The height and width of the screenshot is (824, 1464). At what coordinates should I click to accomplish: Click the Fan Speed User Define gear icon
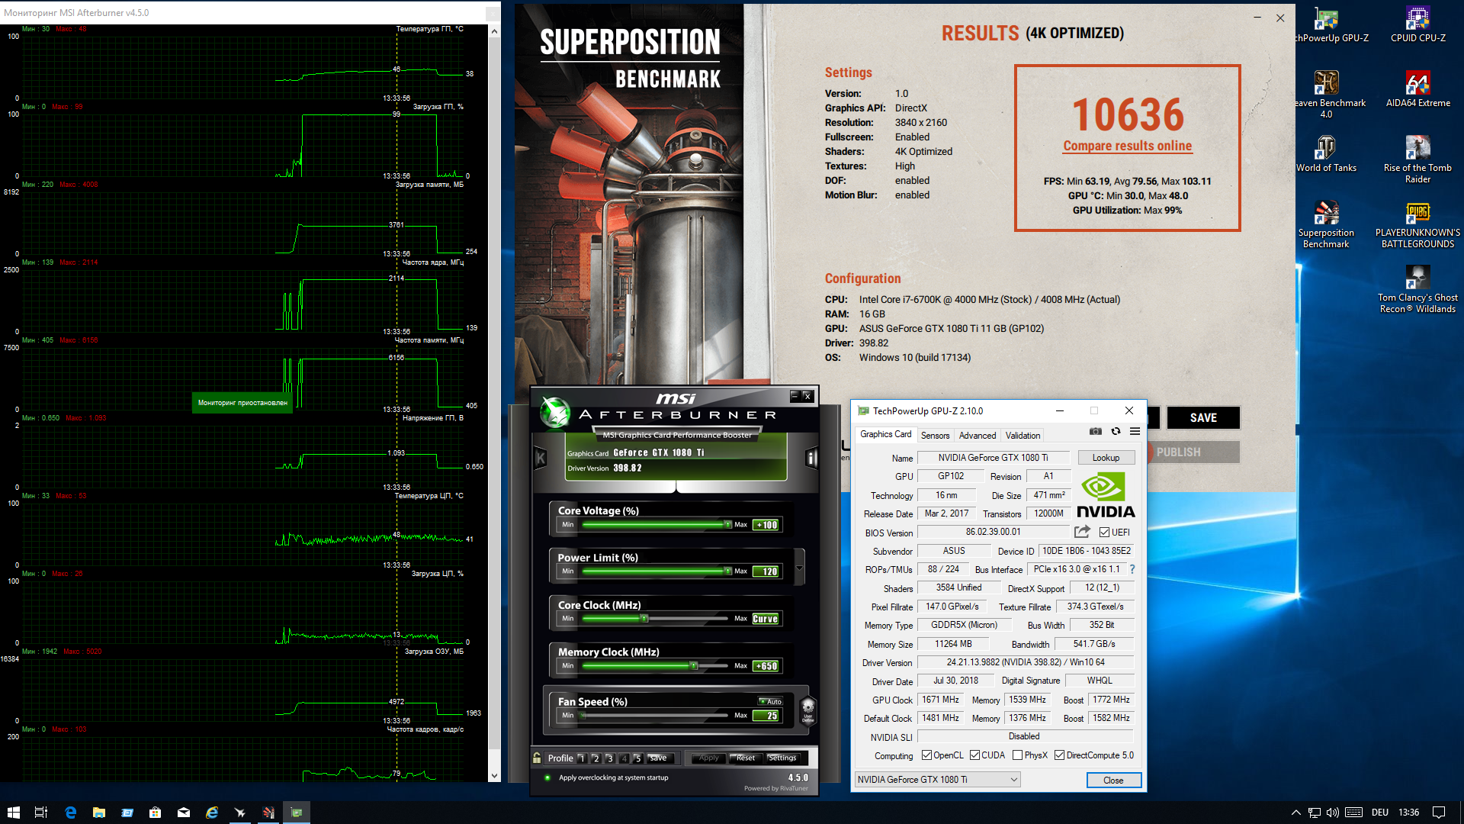[x=808, y=708]
